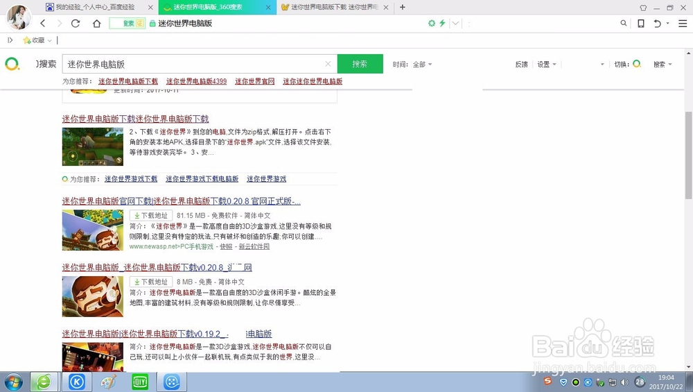
Task: Open the 快照 snapshot link
Action: coord(226,246)
